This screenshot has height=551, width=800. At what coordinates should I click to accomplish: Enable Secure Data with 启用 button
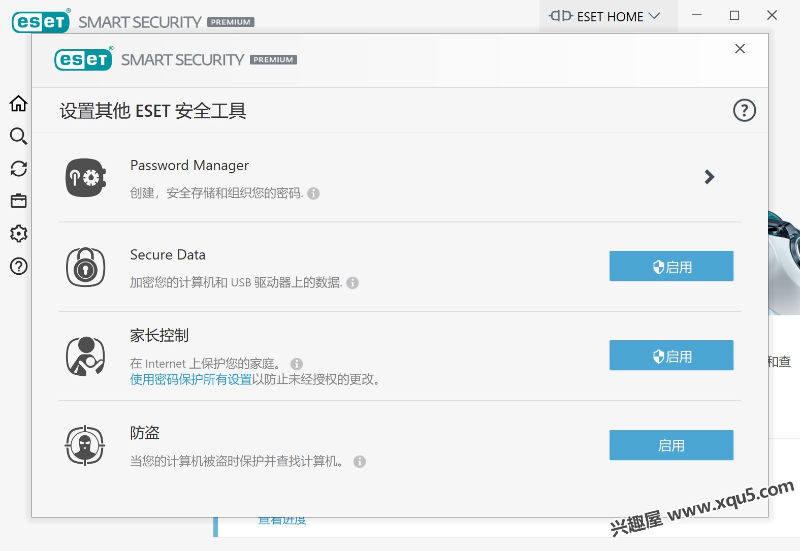671,266
